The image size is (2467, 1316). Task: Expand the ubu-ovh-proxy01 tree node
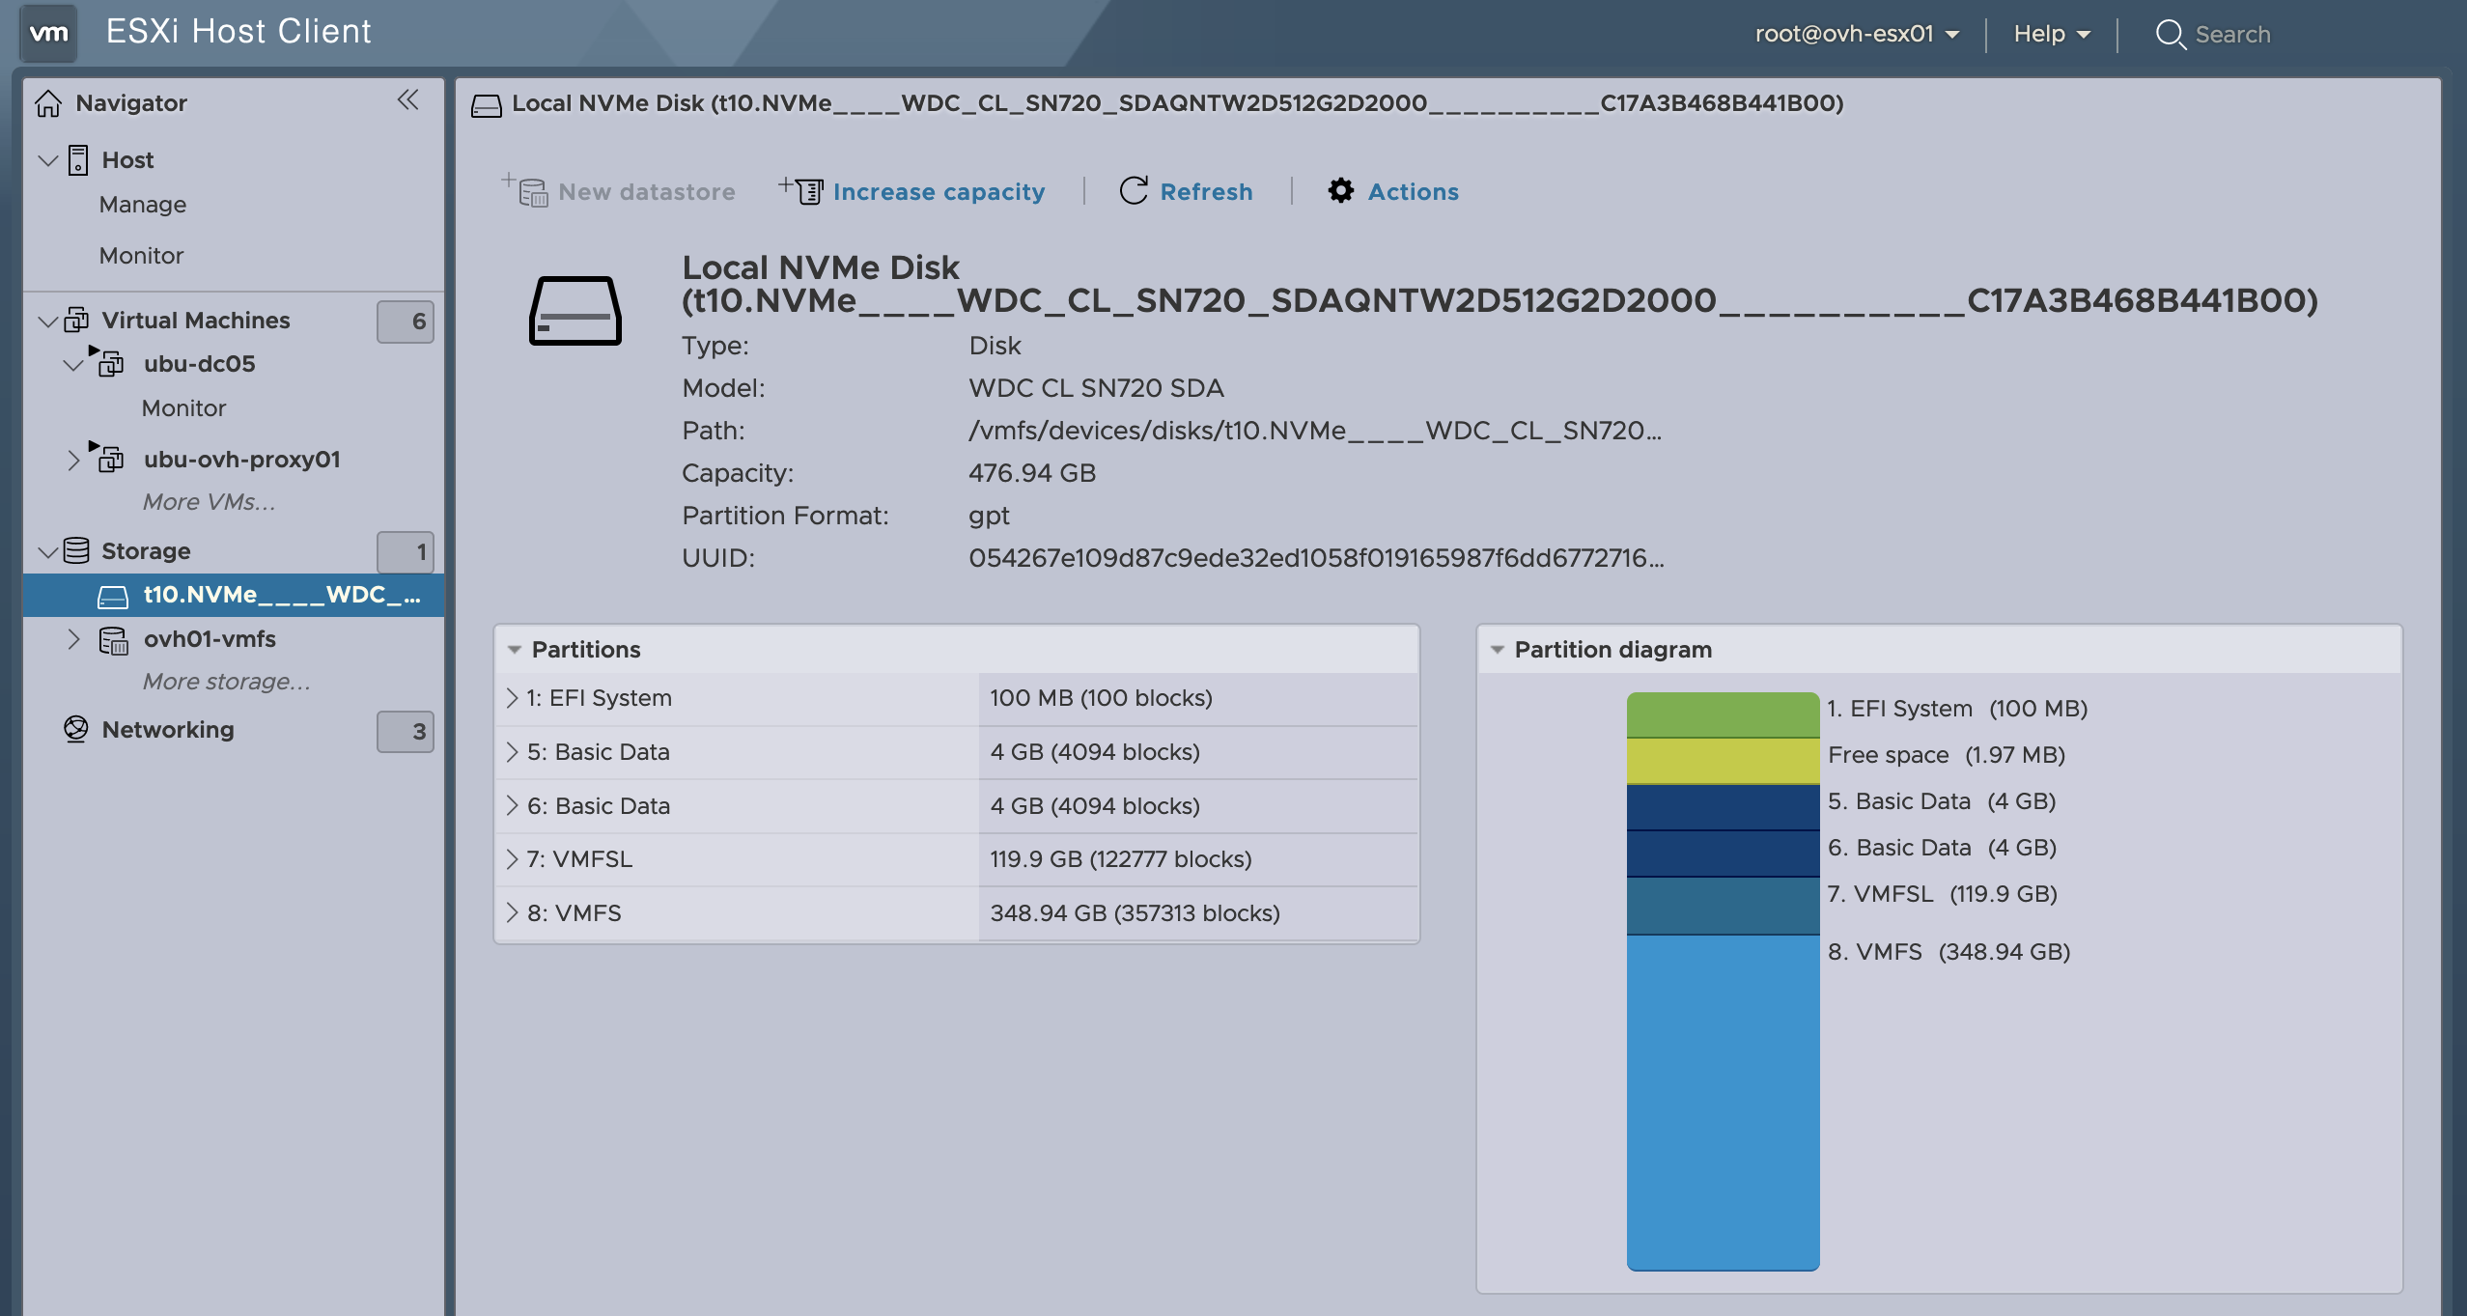click(x=73, y=460)
